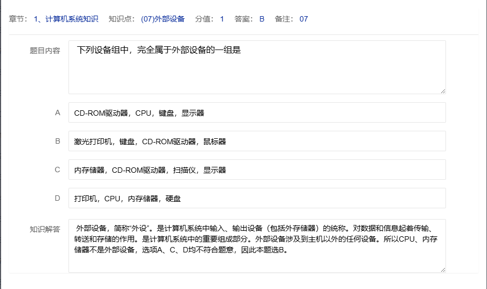The height and width of the screenshot is (289, 487).
Task: Click the 知识点 header label
Action: [x=121, y=19]
